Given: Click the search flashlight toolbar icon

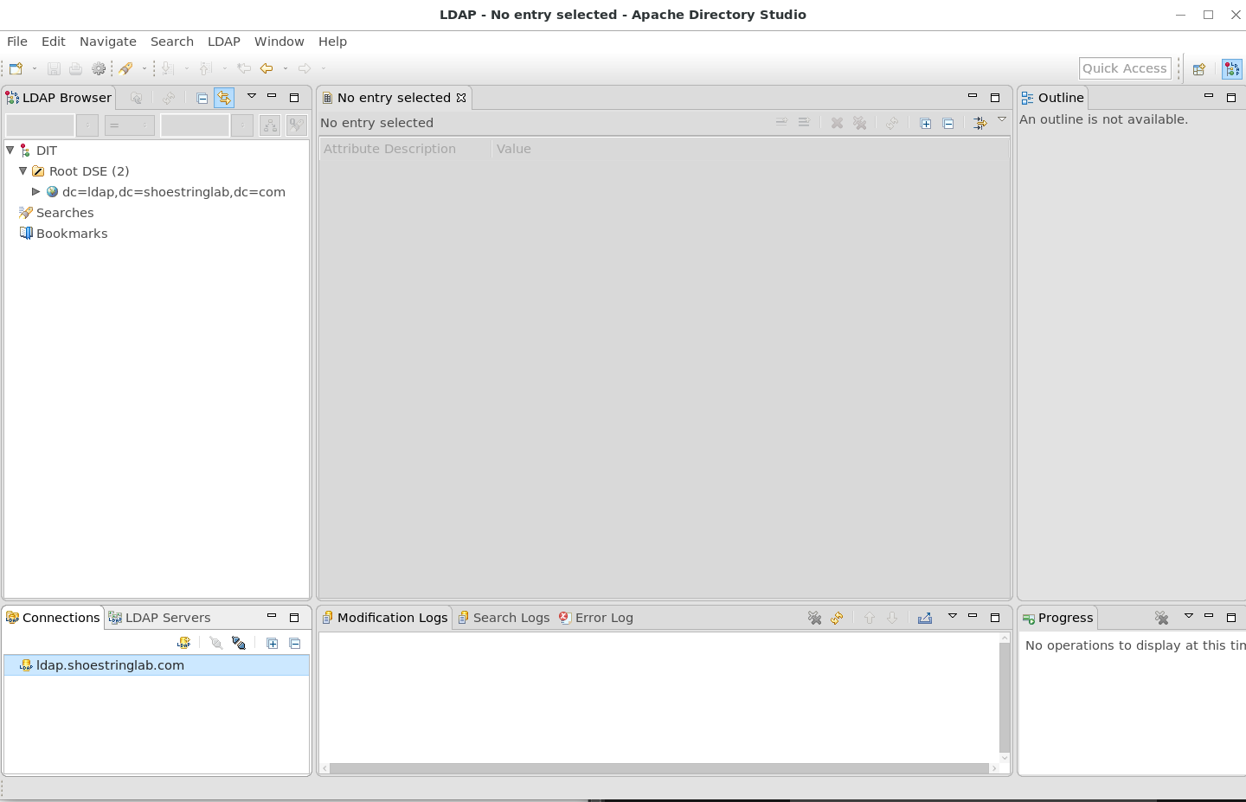Looking at the screenshot, I should 126,68.
